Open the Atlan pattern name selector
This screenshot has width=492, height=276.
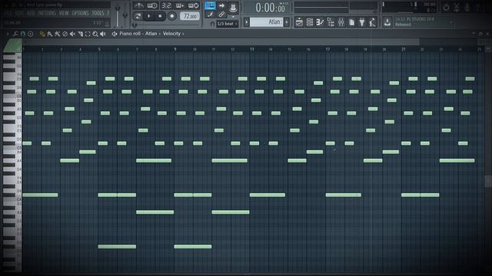(267, 22)
